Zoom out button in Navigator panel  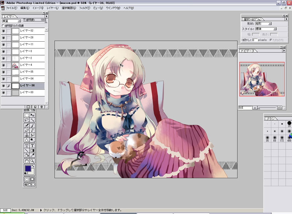[x=255, y=108]
